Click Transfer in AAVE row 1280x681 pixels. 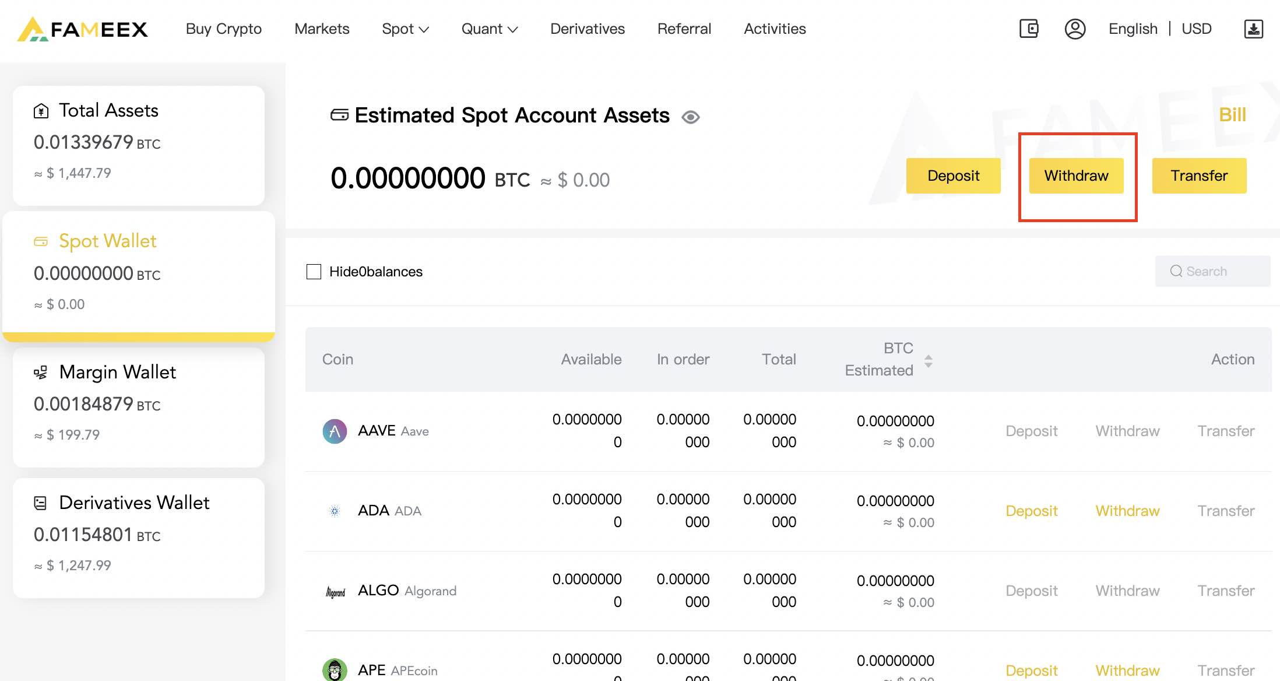tap(1226, 431)
